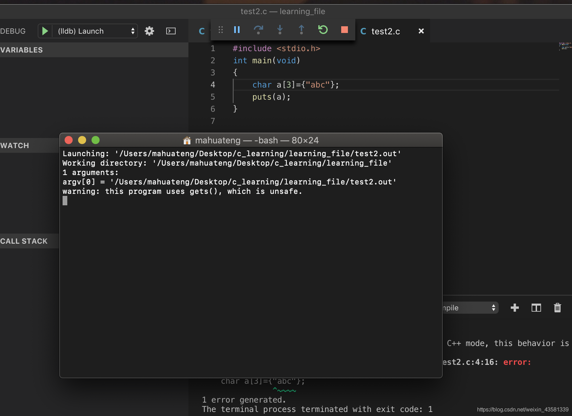
Task: Open the Debug Console icon
Action: tap(171, 31)
